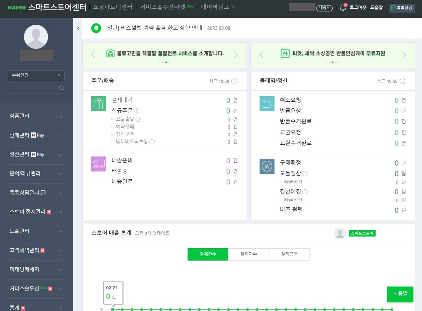Expand the 상품관리 sidebar section
Viewport: 422px width, 311px height.
36,116
